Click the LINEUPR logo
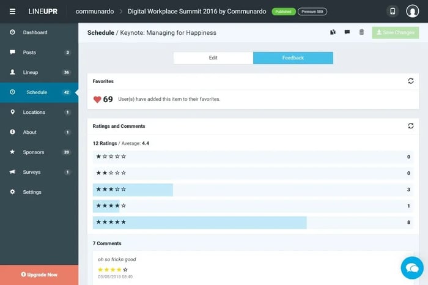This screenshot has width=428, height=285. [x=43, y=12]
